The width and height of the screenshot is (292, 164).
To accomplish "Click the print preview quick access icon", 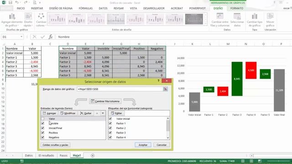I will (x=35, y=3).
